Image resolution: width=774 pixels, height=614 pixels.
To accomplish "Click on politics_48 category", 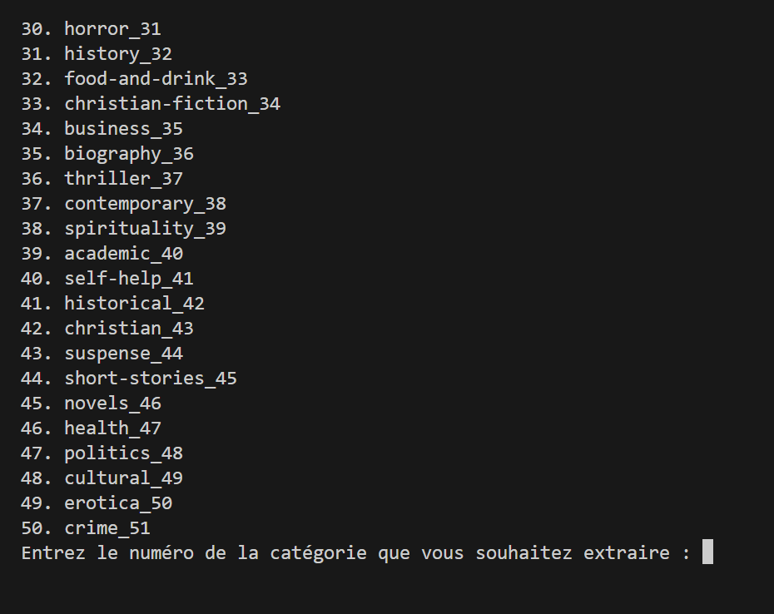I will pyautogui.click(x=123, y=453).
